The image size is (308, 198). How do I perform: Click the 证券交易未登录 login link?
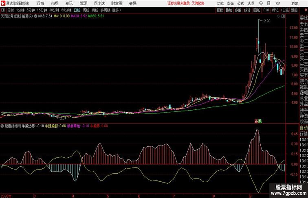point(179,3)
